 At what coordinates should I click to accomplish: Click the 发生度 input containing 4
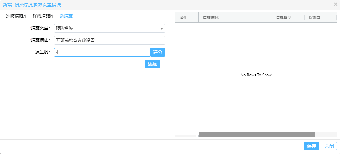point(102,52)
